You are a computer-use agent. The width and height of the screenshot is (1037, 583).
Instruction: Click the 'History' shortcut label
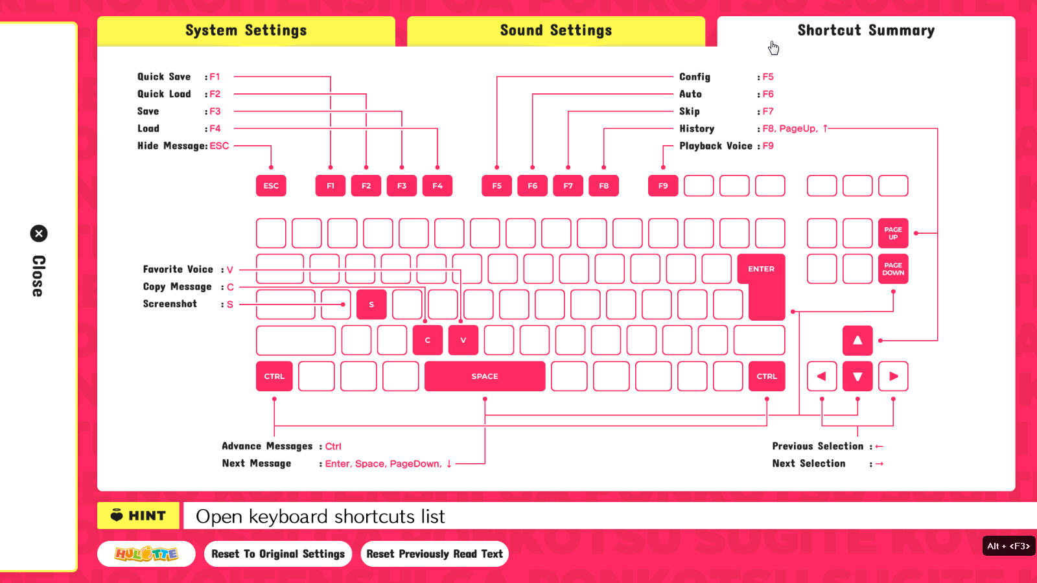point(697,129)
